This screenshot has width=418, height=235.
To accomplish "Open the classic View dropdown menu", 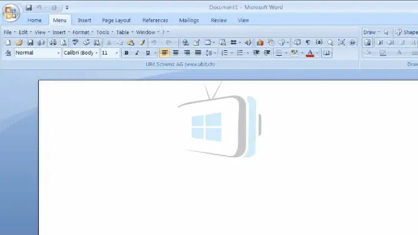I will point(42,32).
